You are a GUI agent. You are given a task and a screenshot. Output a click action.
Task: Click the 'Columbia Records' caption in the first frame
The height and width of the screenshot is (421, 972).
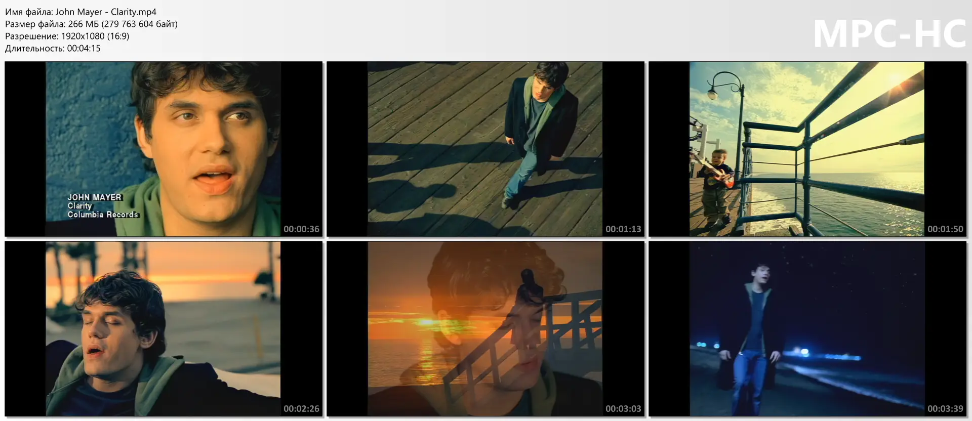coord(103,215)
